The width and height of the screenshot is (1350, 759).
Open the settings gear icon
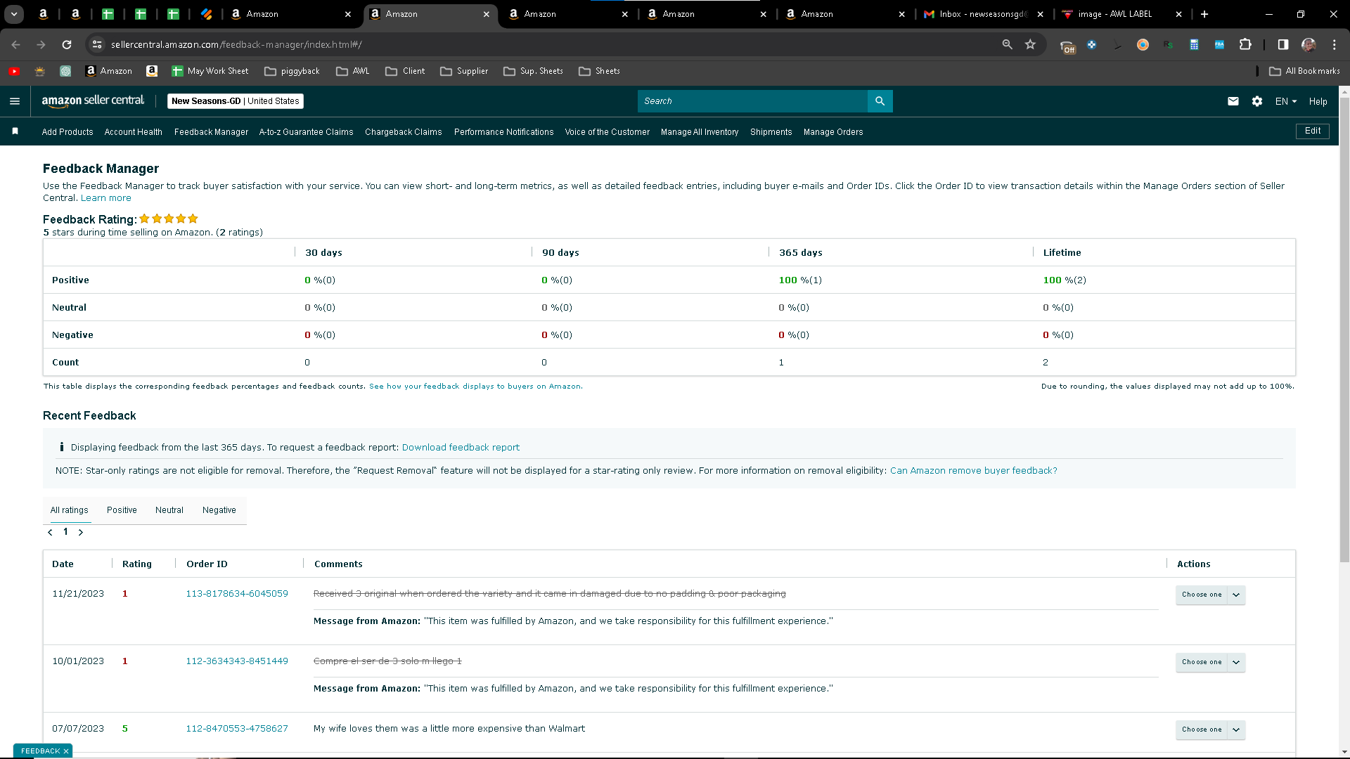pyautogui.click(x=1257, y=101)
